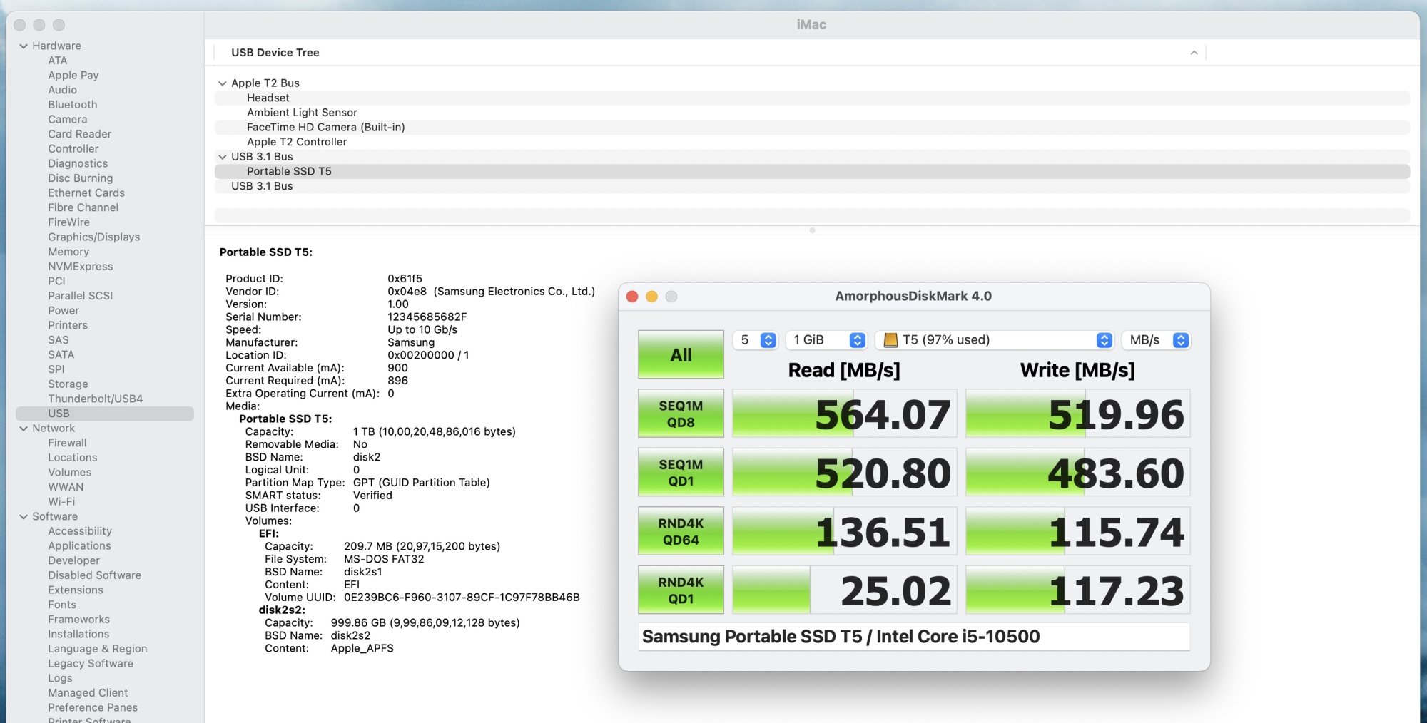
Task: Click the Samsung Portable SSD T5 comment field
Action: 914,637
